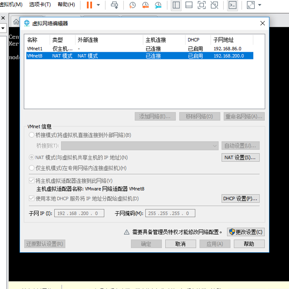The width and height of the screenshot is (289, 289).
Task: Click the 子网掩码 input field
Action: [x=170, y=213]
